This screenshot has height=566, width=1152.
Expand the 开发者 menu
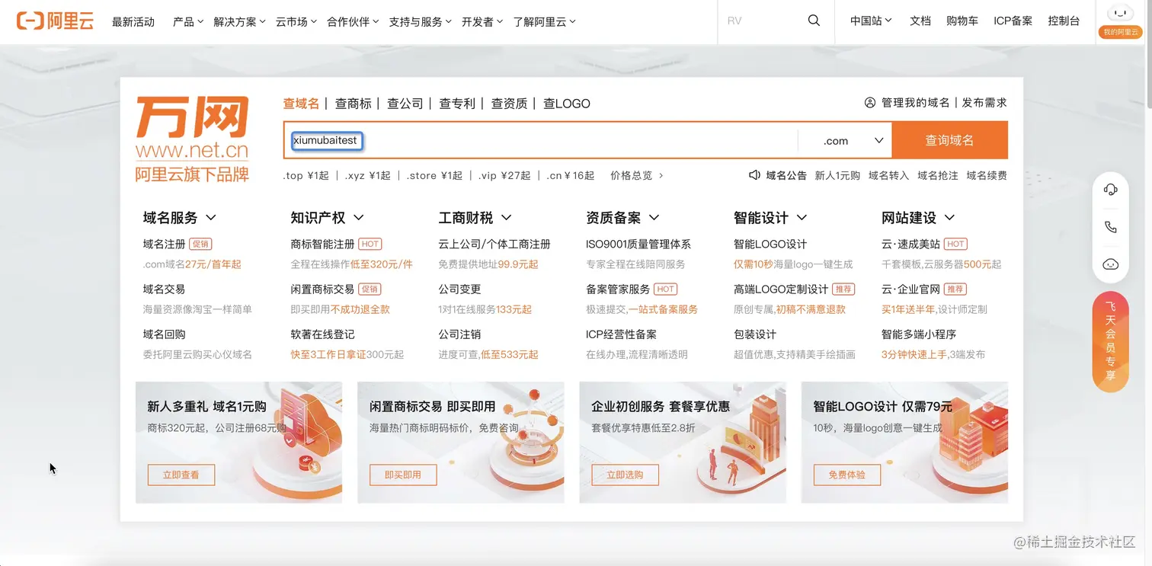point(482,22)
